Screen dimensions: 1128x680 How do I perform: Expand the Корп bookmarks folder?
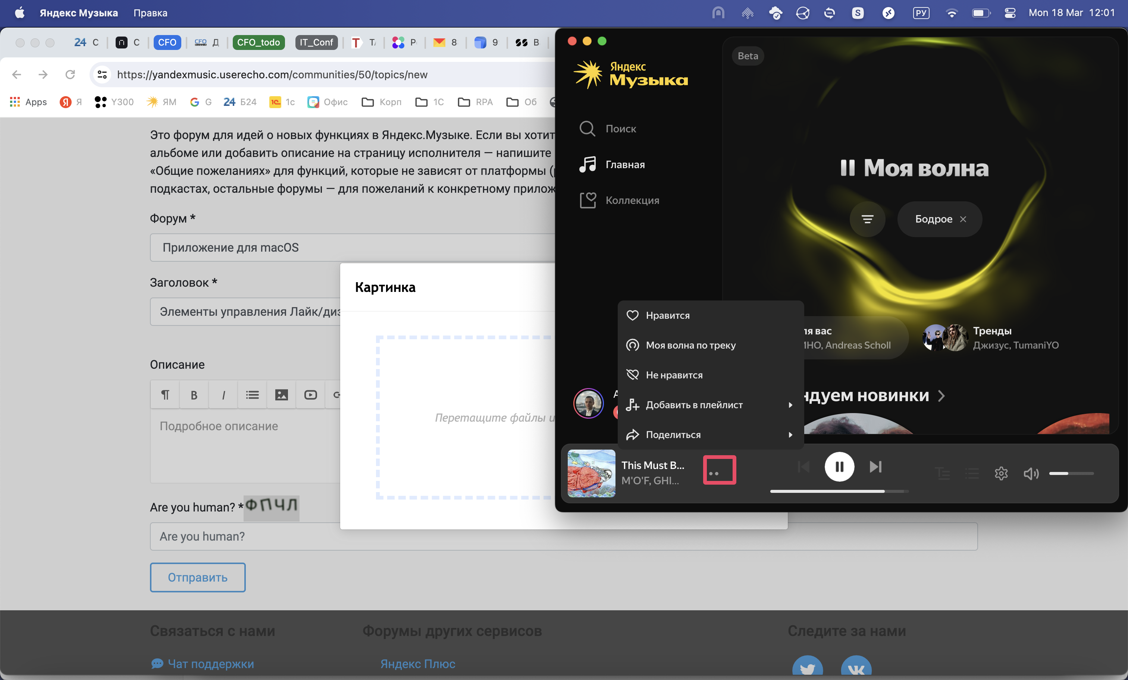click(381, 101)
